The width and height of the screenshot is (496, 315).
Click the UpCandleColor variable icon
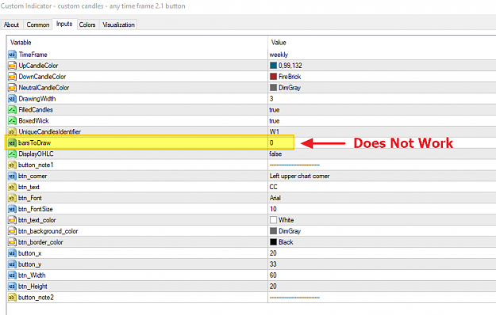coord(12,66)
